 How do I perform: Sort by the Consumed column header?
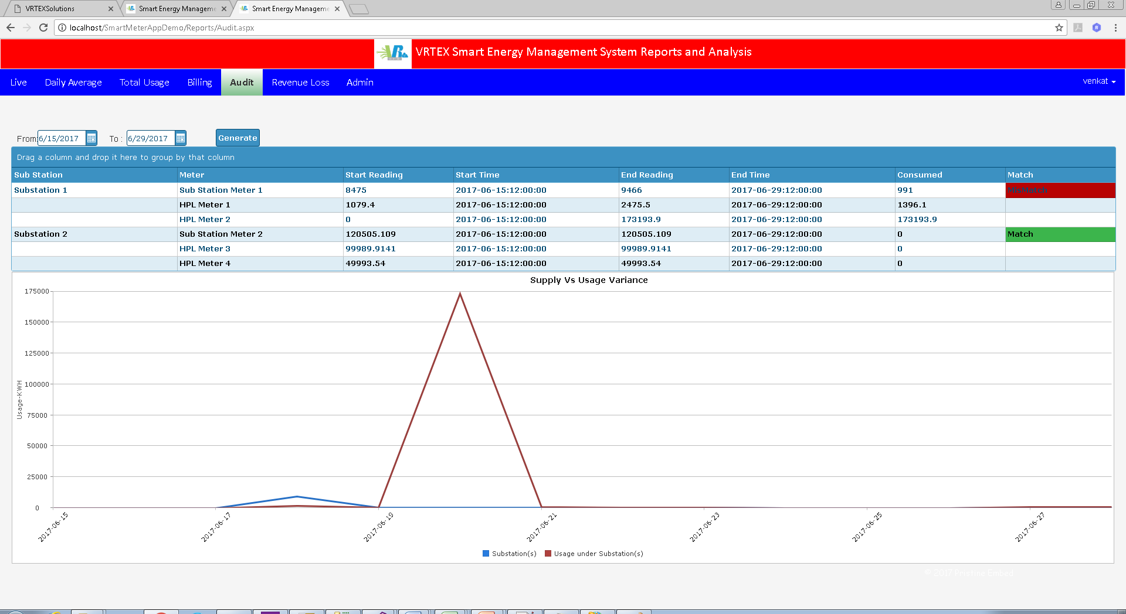tap(920, 175)
